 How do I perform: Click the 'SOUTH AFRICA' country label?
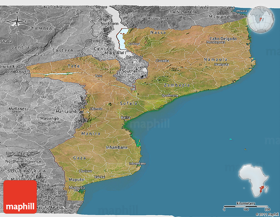27,171
